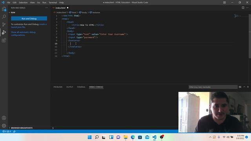Open the Go menu
Image resolution: width=251 pixels, height=141 pixels.
(38, 3)
